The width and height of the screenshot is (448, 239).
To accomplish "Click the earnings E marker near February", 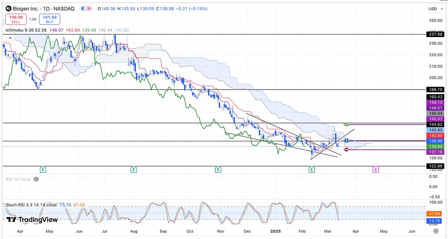I will point(312,169).
